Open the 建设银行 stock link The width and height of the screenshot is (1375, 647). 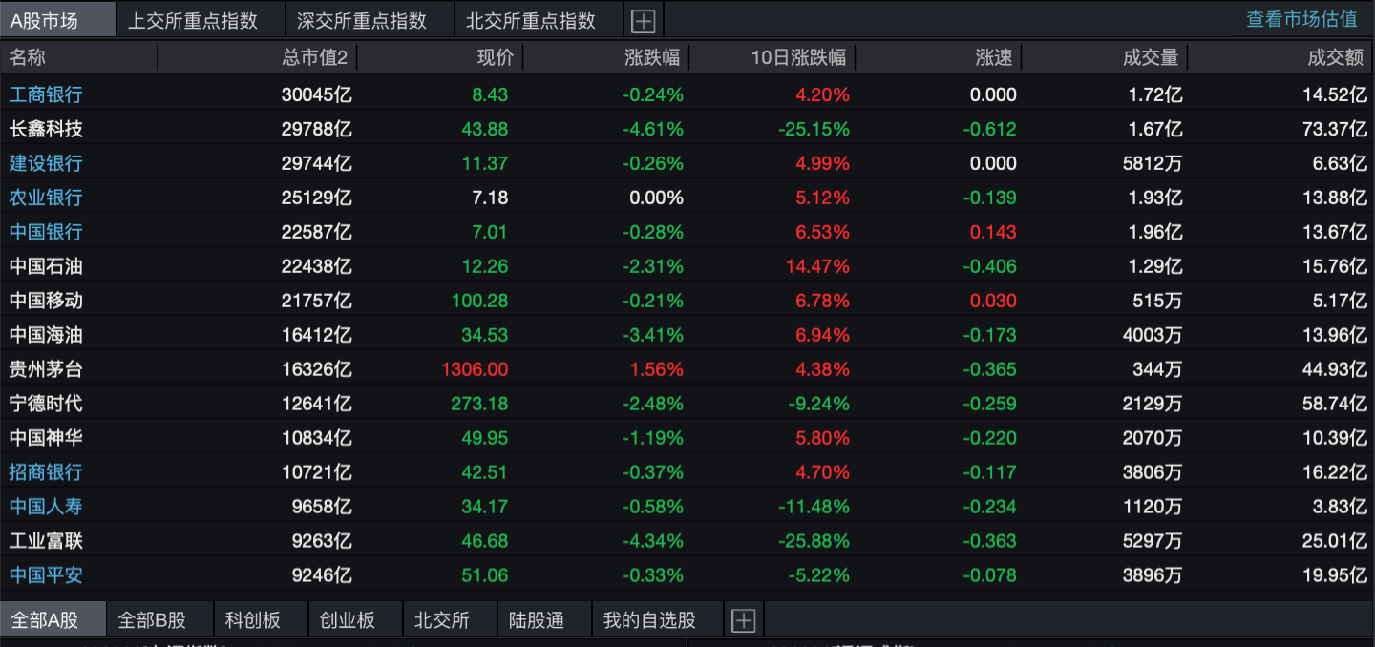tap(46, 163)
